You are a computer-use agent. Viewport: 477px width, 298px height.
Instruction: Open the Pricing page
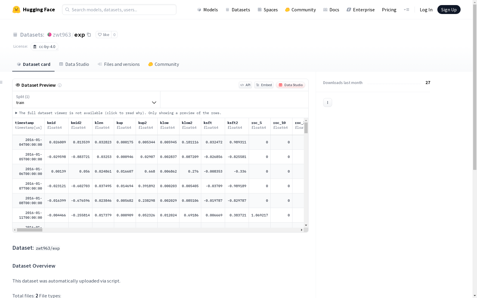click(x=389, y=10)
